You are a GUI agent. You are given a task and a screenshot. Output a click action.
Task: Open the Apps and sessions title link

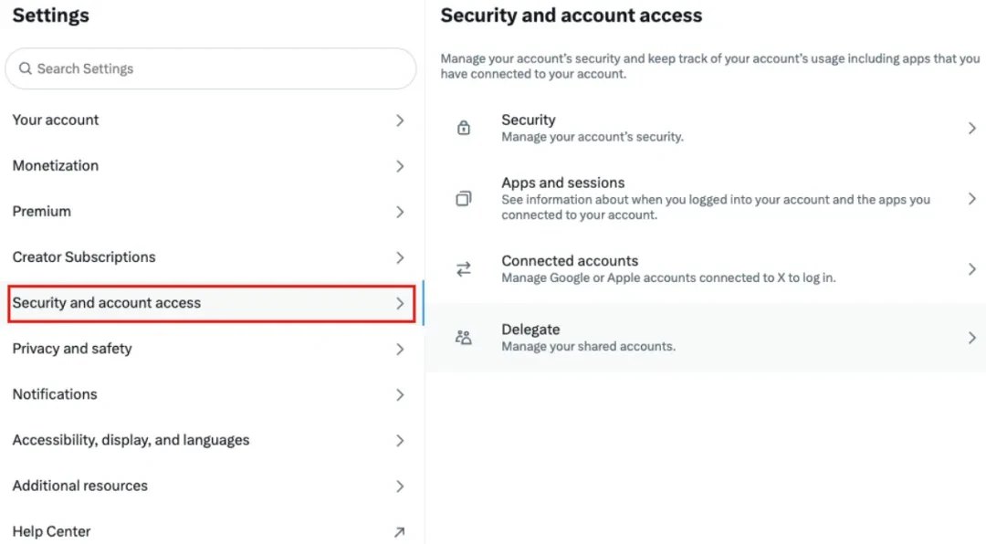tap(562, 183)
